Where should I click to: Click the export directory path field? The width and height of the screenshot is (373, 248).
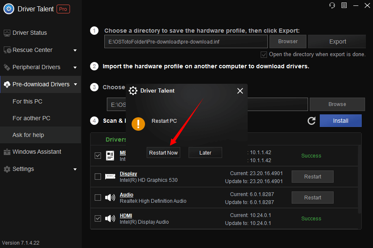click(186, 41)
